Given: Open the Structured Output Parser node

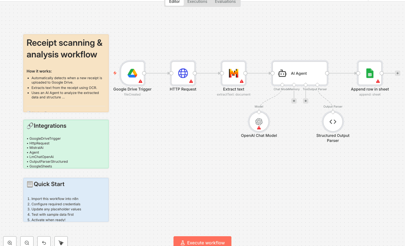Looking at the screenshot, I should (x=333, y=121).
